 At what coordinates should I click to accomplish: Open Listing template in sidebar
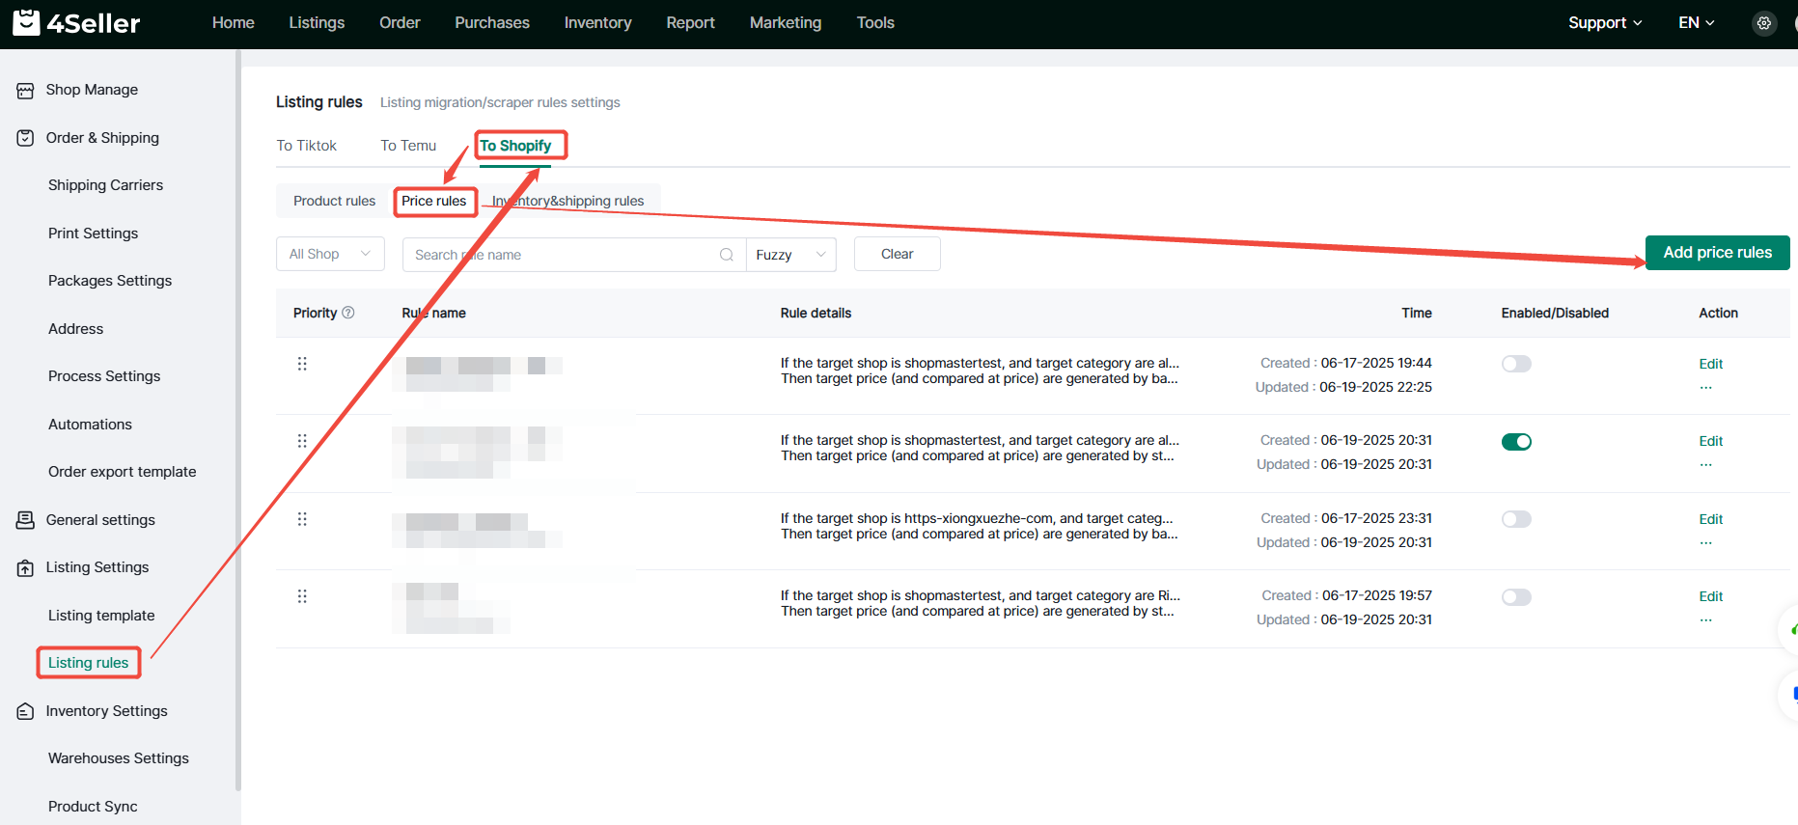101,616
